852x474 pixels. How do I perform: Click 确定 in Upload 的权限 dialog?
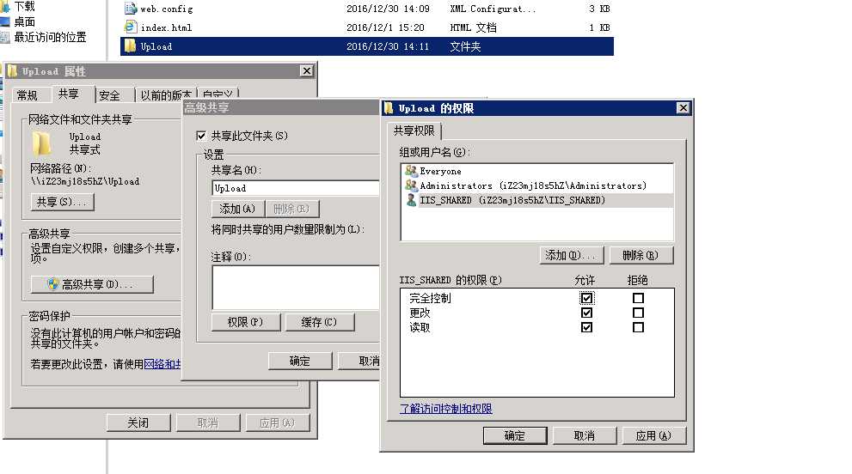pos(515,435)
